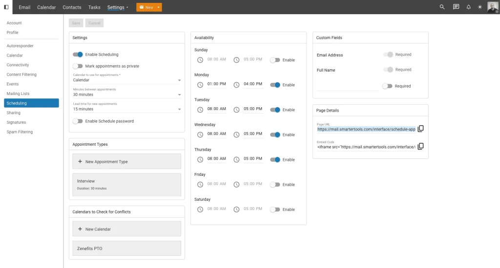Click the Monday start time clock icon

click(200, 85)
